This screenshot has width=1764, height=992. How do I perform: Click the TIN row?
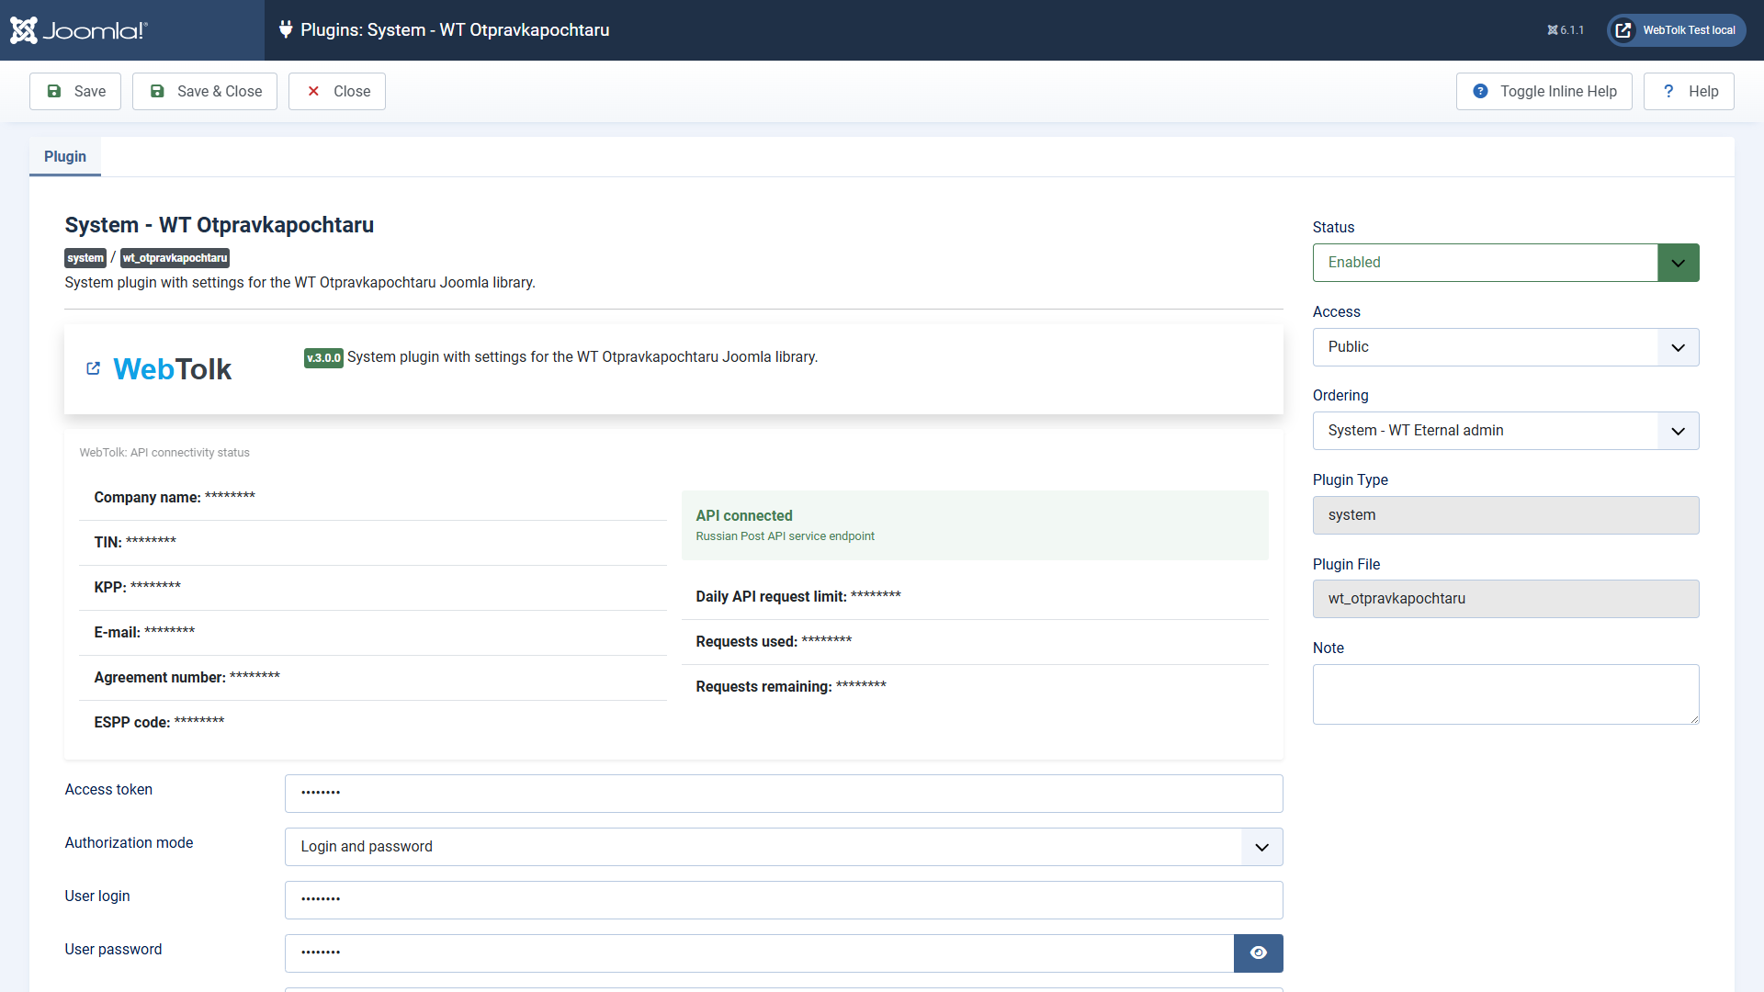[x=373, y=543]
